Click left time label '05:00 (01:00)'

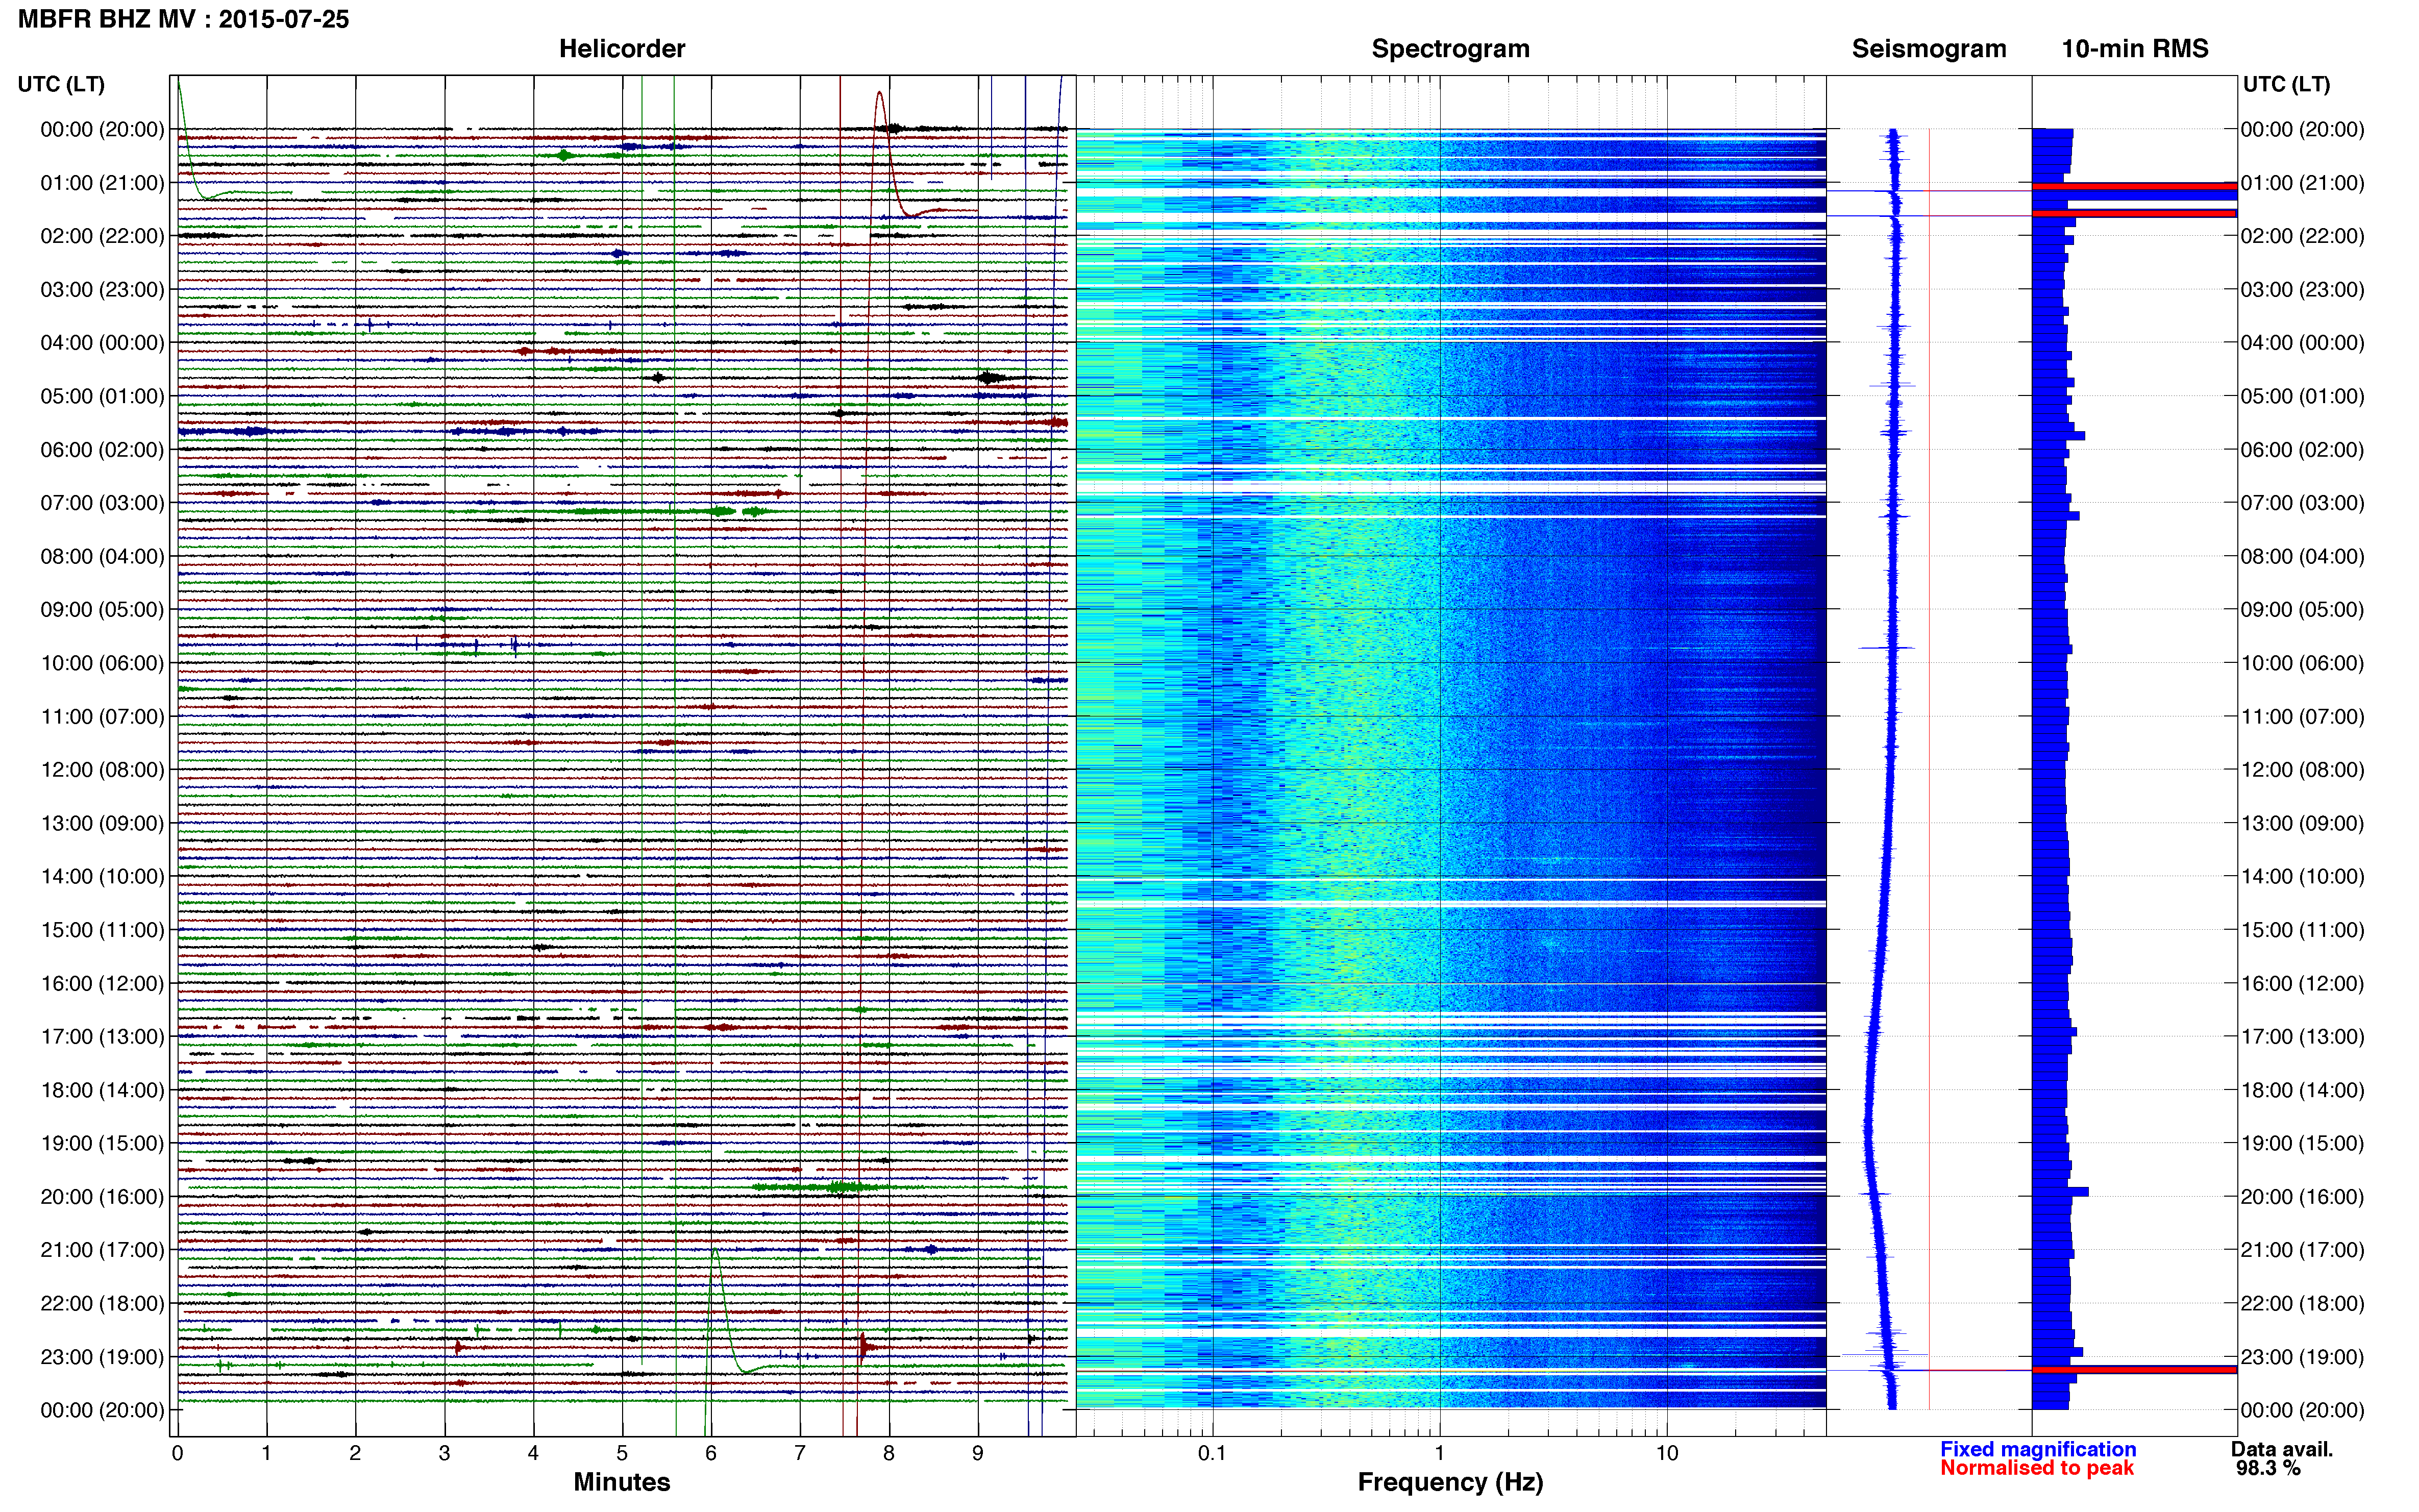click(x=102, y=396)
